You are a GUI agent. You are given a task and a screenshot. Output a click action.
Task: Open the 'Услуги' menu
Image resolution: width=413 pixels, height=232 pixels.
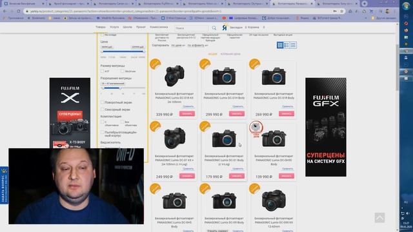(x=114, y=27)
